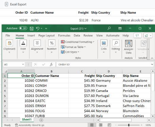Select row 5 header

click(5, 96)
